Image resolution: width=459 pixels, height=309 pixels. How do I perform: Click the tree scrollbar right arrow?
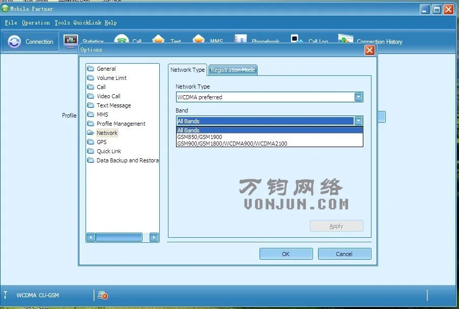click(154, 237)
